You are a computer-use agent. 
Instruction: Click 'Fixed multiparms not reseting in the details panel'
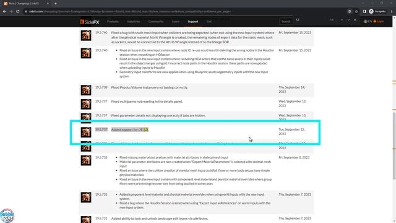click(x=147, y=102)
